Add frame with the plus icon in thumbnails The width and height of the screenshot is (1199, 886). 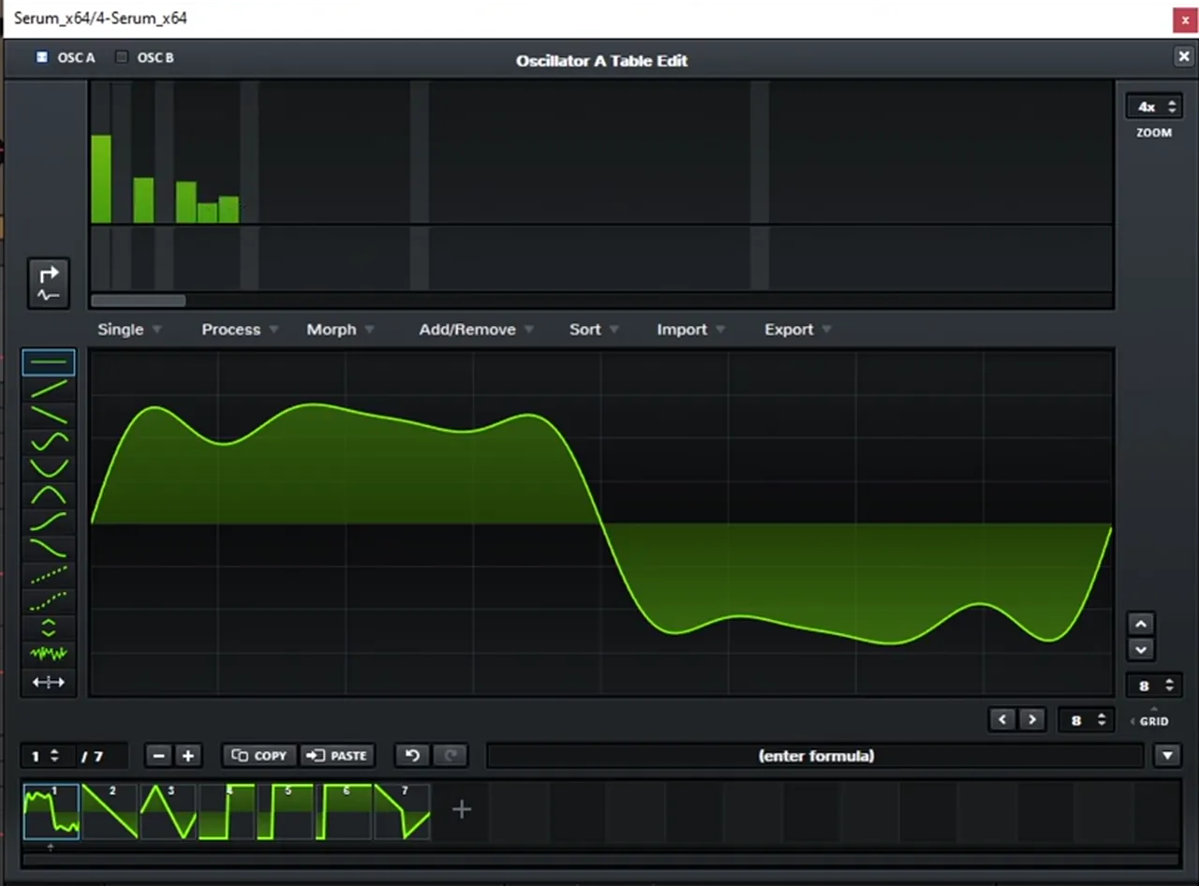coord(462,809)
